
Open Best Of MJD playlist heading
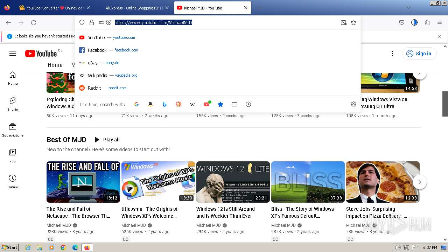[66, 140]
